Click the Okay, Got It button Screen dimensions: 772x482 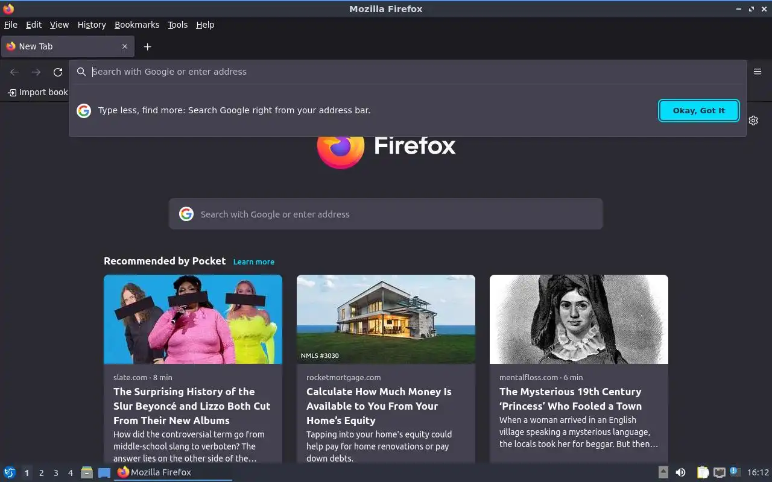coord(699,110)
